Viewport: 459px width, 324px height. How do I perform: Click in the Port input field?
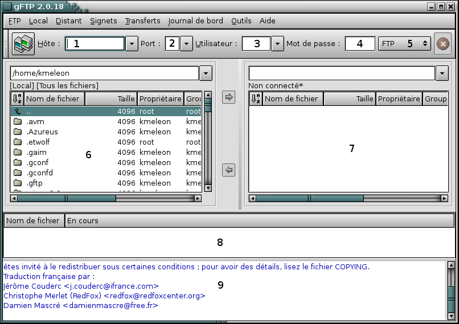pos(172,44)
